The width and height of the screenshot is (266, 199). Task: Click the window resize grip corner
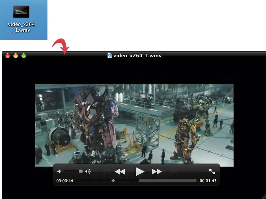[263, 197]
